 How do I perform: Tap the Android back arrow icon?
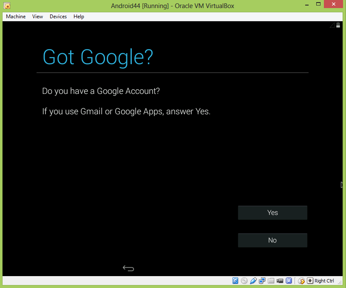[128, 268]
